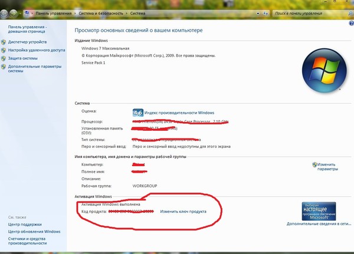Image resolution: width=354 pixels, height=254 pixels.
Task: Click 'Активация Windows выполнена' status text
Action: 111,204
